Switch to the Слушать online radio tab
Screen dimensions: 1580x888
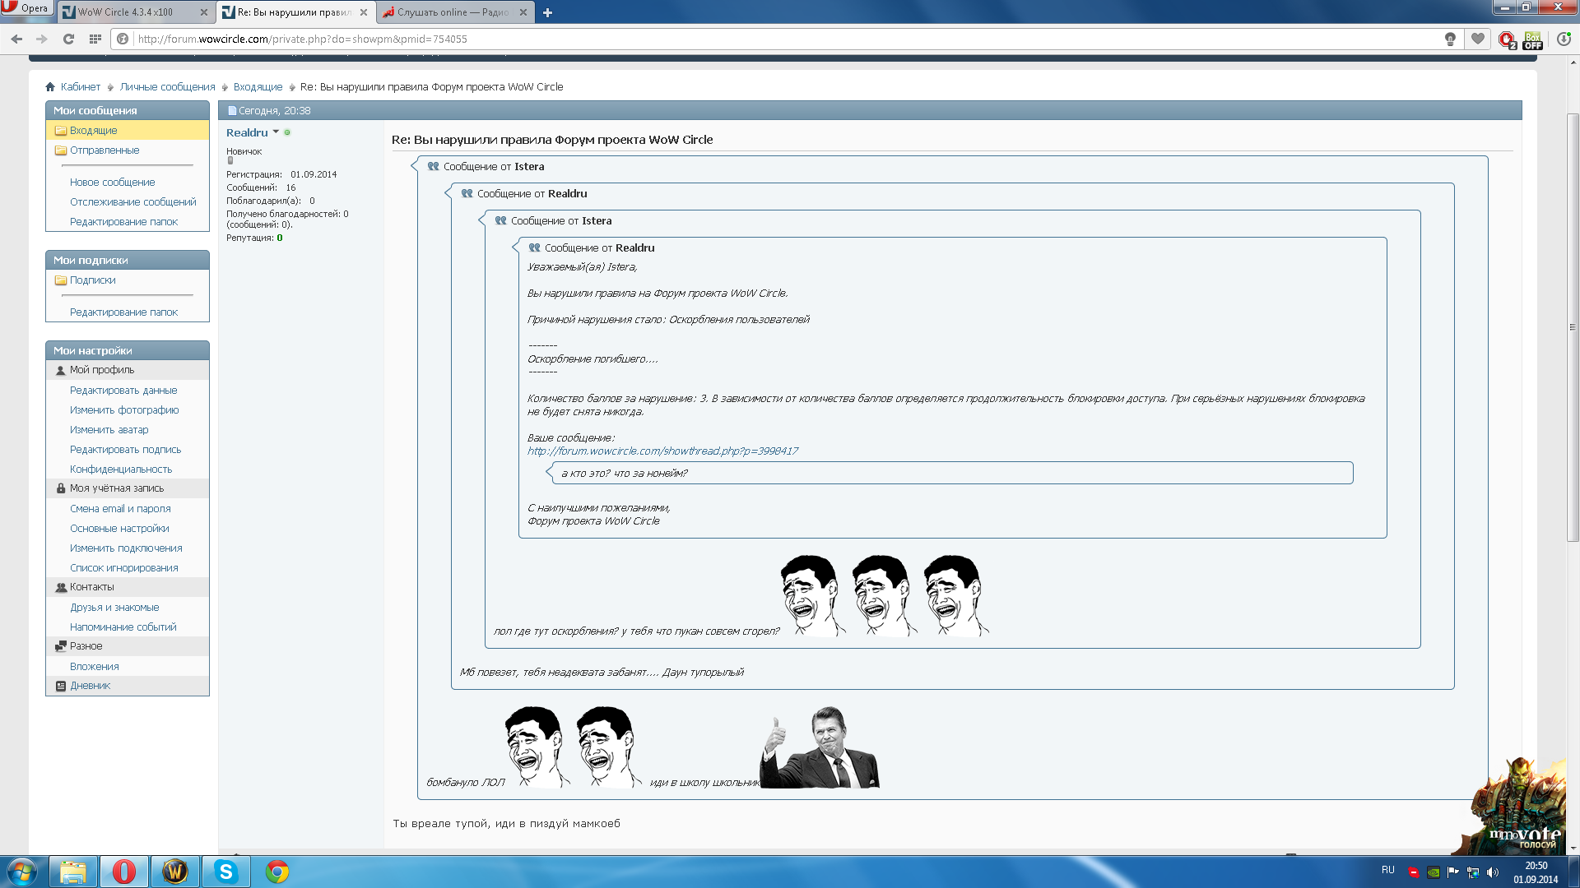pos(452,12)
